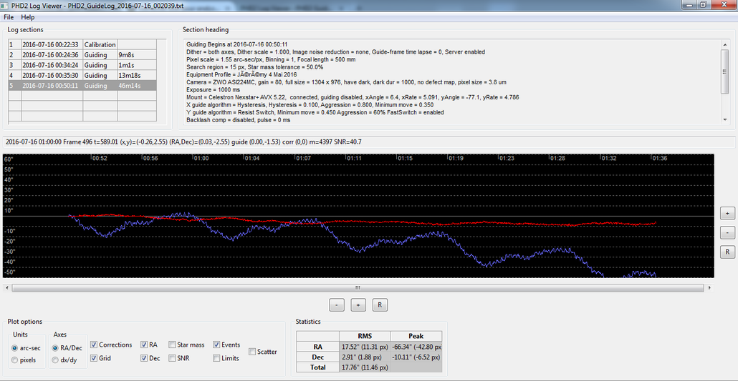
Task: Click the section heading scrollbar down arrow
Action: 725,120
